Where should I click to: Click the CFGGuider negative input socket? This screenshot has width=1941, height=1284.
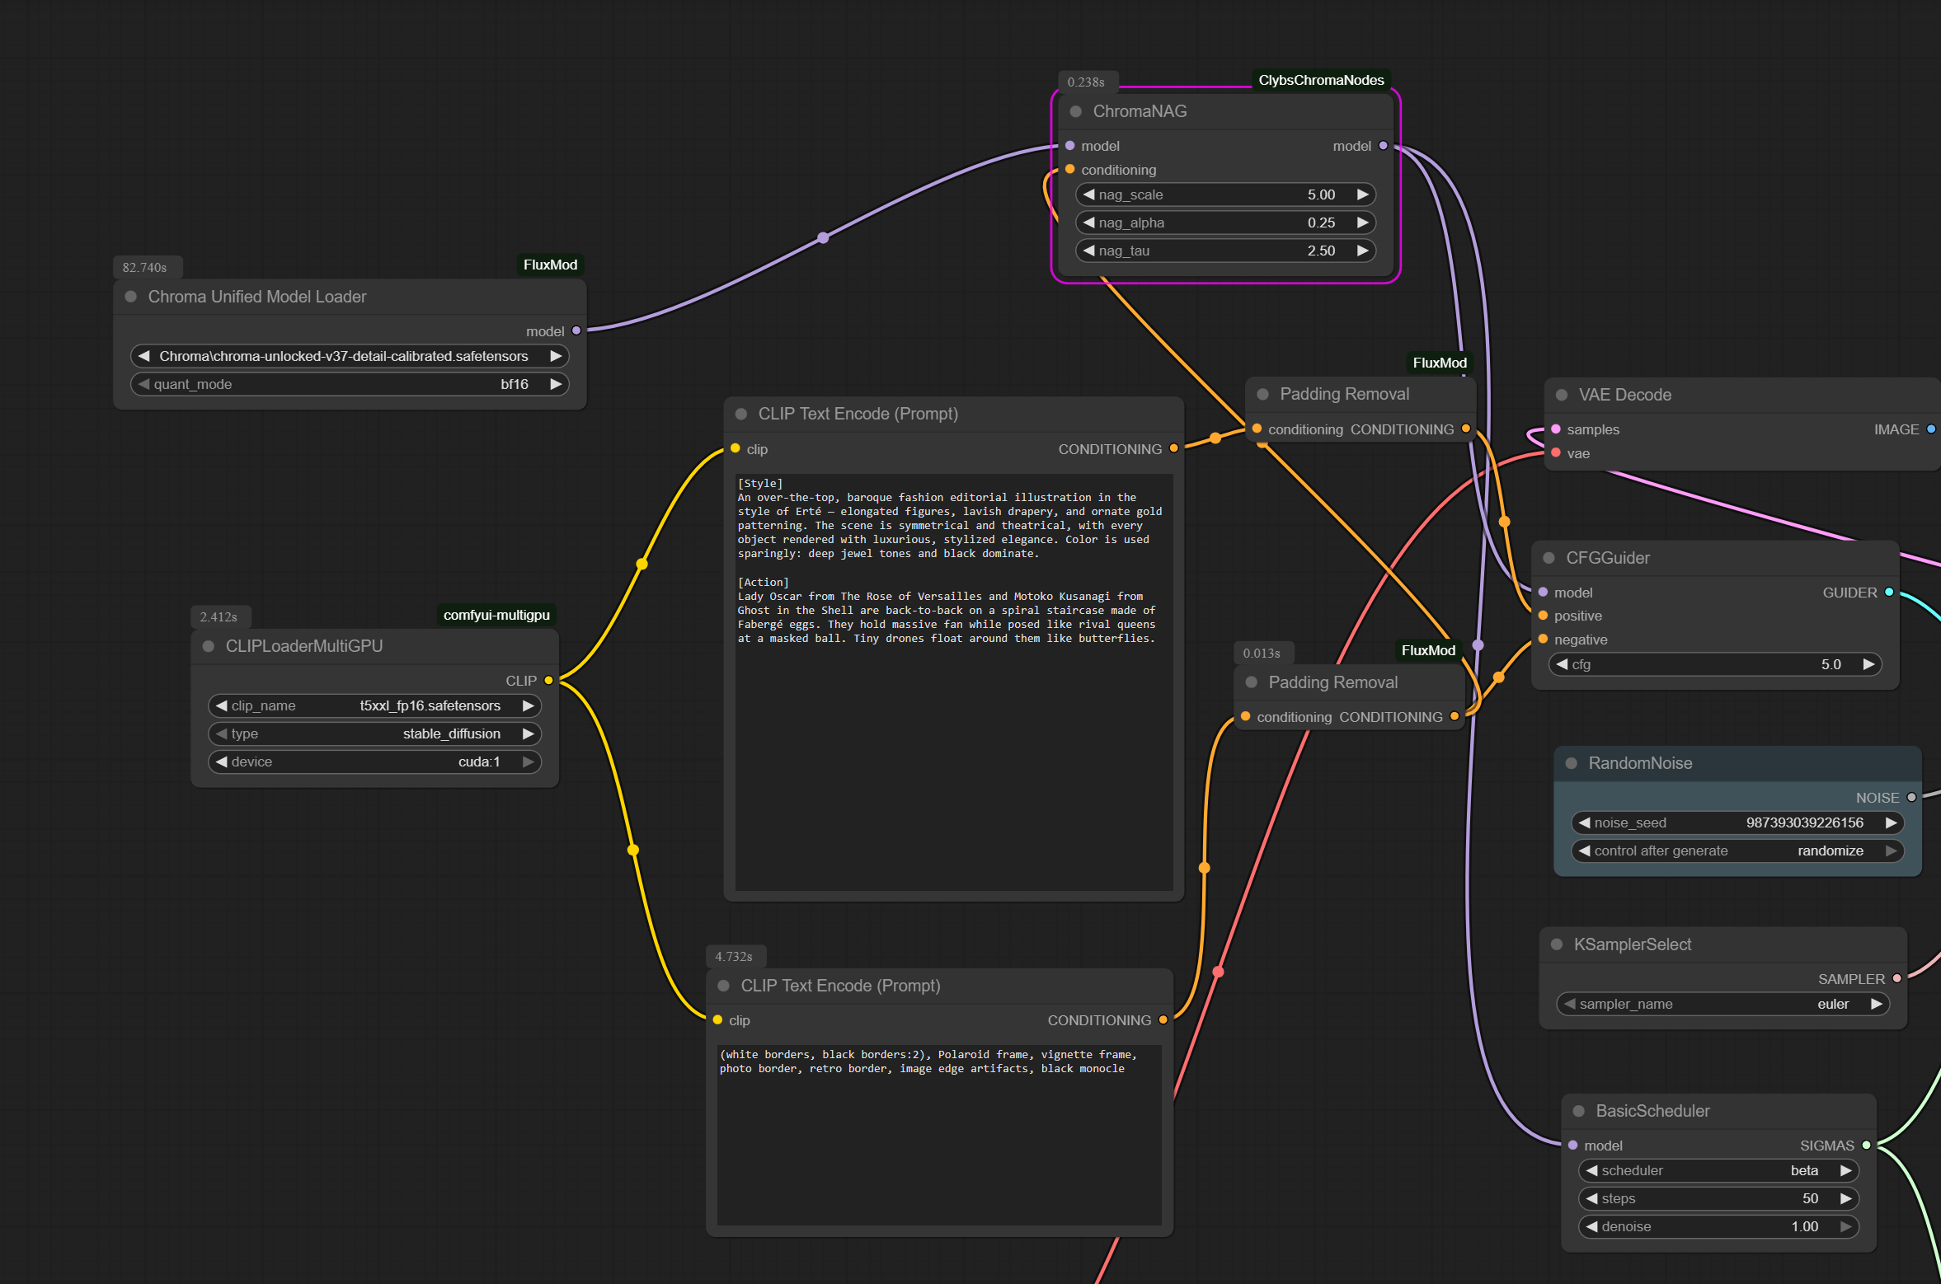[x=1543, y=640]
